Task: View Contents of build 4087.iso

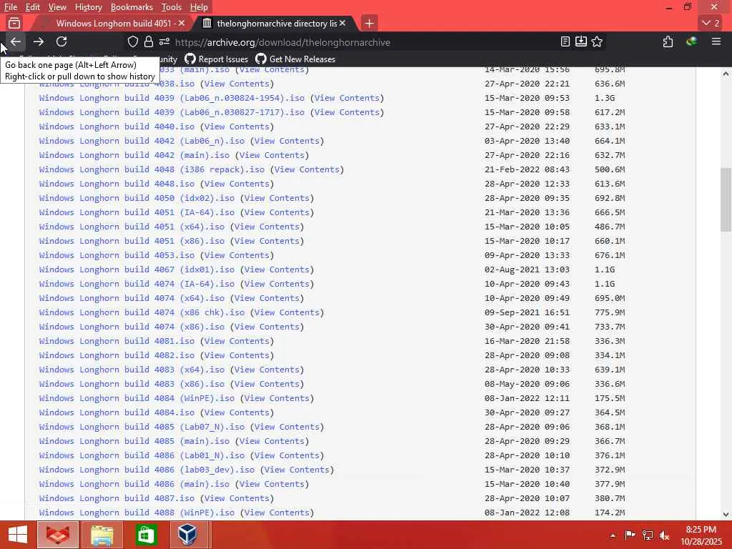Action: click(237, 498)
